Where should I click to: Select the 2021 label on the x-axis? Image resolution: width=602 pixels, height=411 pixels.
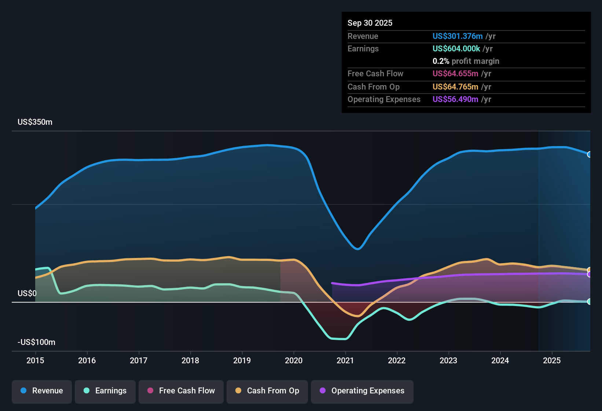click(x=345, y=361)
